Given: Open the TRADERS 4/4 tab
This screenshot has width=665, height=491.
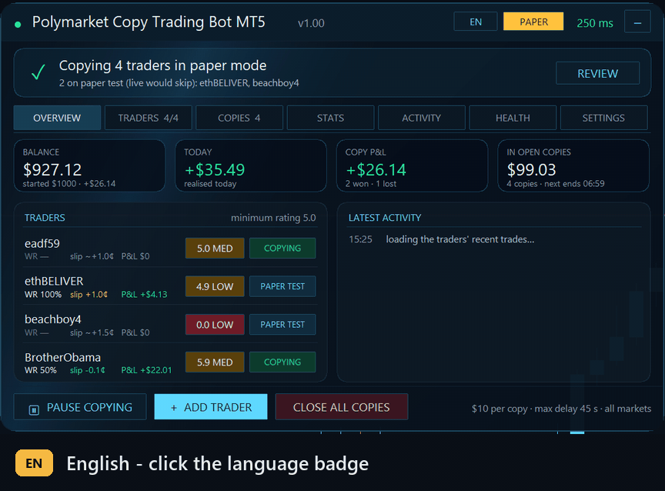Looking at the screenshot, I should tap(149, 118).
